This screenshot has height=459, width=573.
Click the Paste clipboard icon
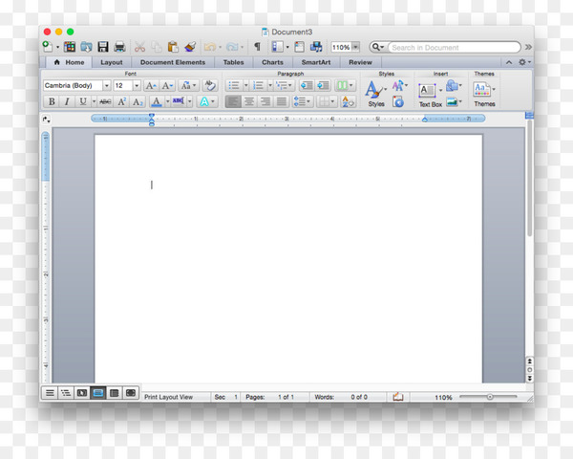point(173,47)
